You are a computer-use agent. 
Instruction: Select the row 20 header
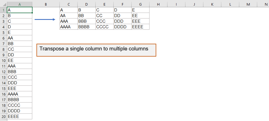(x=3, y=117)
